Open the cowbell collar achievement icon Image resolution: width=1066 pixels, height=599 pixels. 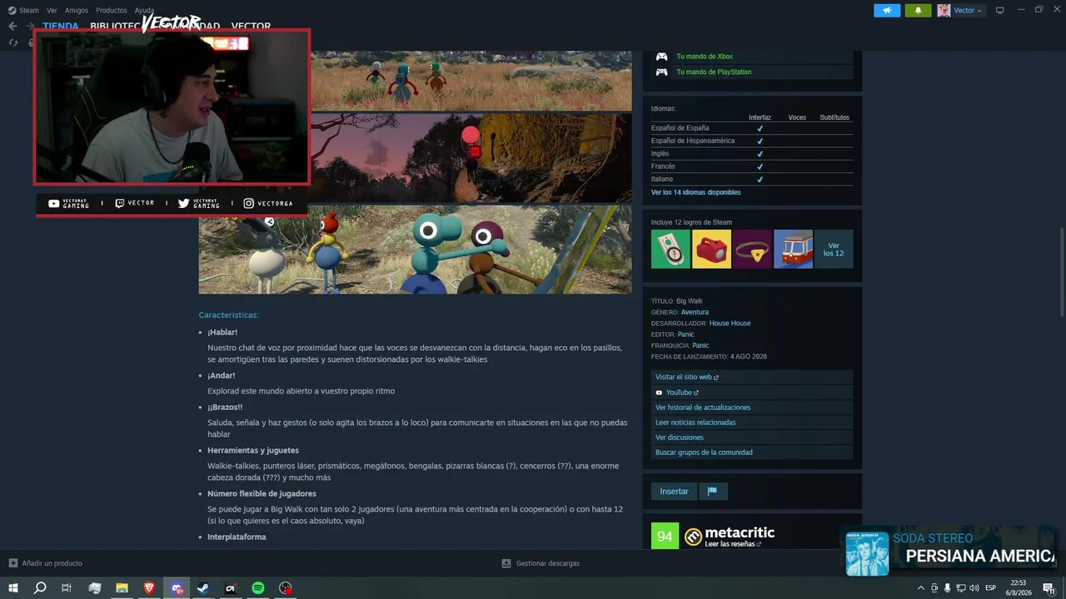coord(752,249)
